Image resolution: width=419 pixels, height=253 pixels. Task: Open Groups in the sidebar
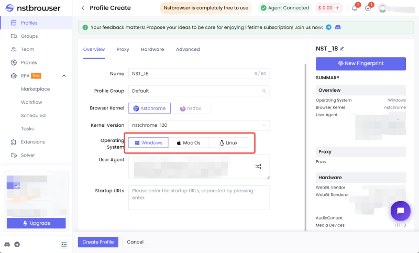point(29,36)
